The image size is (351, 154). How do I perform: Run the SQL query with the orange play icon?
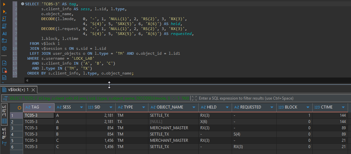tap(4, 4)
